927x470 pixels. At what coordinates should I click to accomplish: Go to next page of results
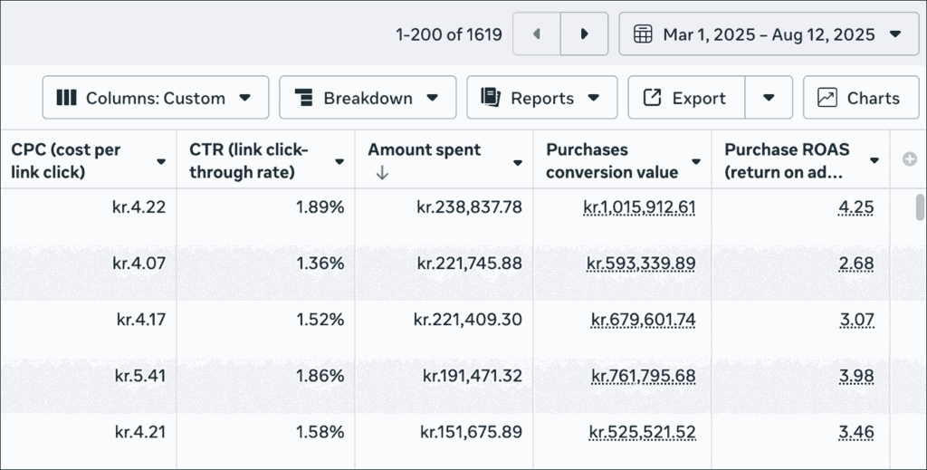click(x=584, y=34)
